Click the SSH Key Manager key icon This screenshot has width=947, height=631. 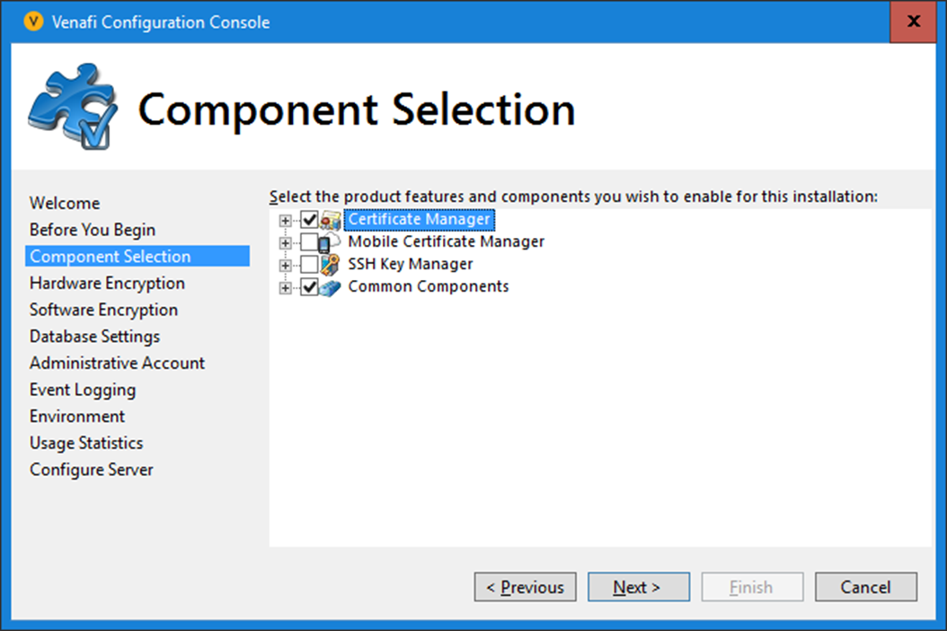click(331, 265)
